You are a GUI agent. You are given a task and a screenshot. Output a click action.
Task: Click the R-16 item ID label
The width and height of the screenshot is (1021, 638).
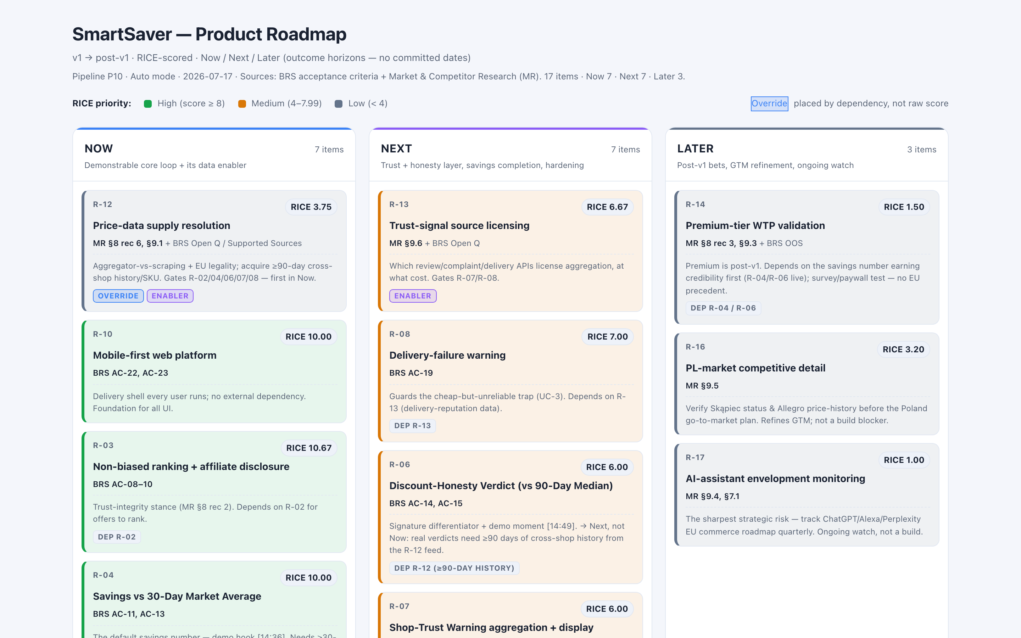pos(695,347)
